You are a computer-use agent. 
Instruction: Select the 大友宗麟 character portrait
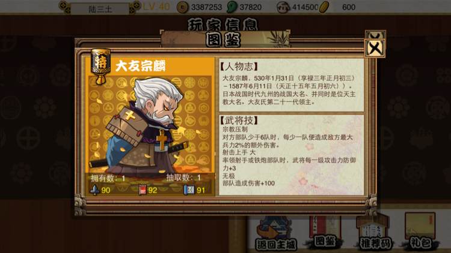tap(150, 125)
